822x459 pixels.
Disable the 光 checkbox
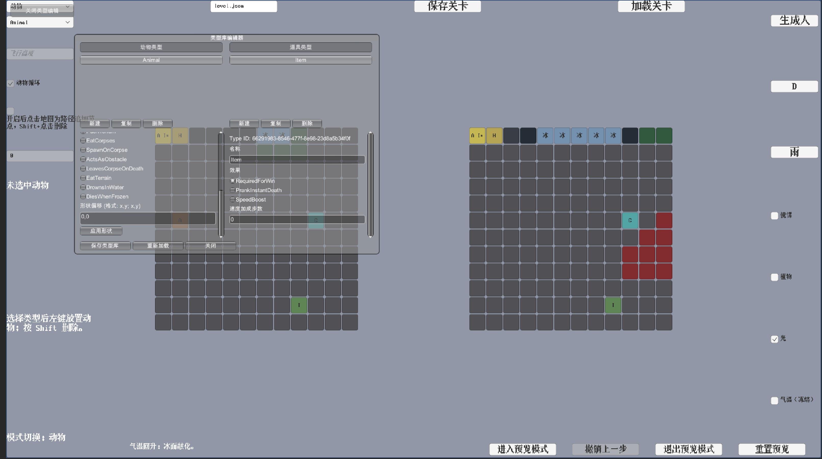click(775, 339)
